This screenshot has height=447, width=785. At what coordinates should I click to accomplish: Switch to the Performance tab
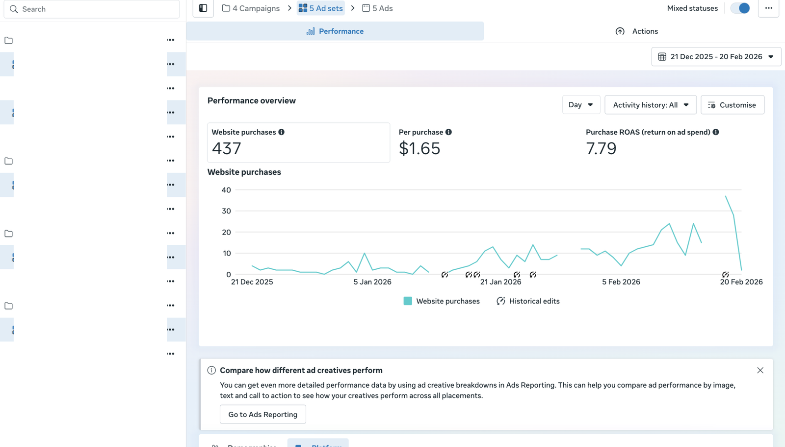[335, 31]
